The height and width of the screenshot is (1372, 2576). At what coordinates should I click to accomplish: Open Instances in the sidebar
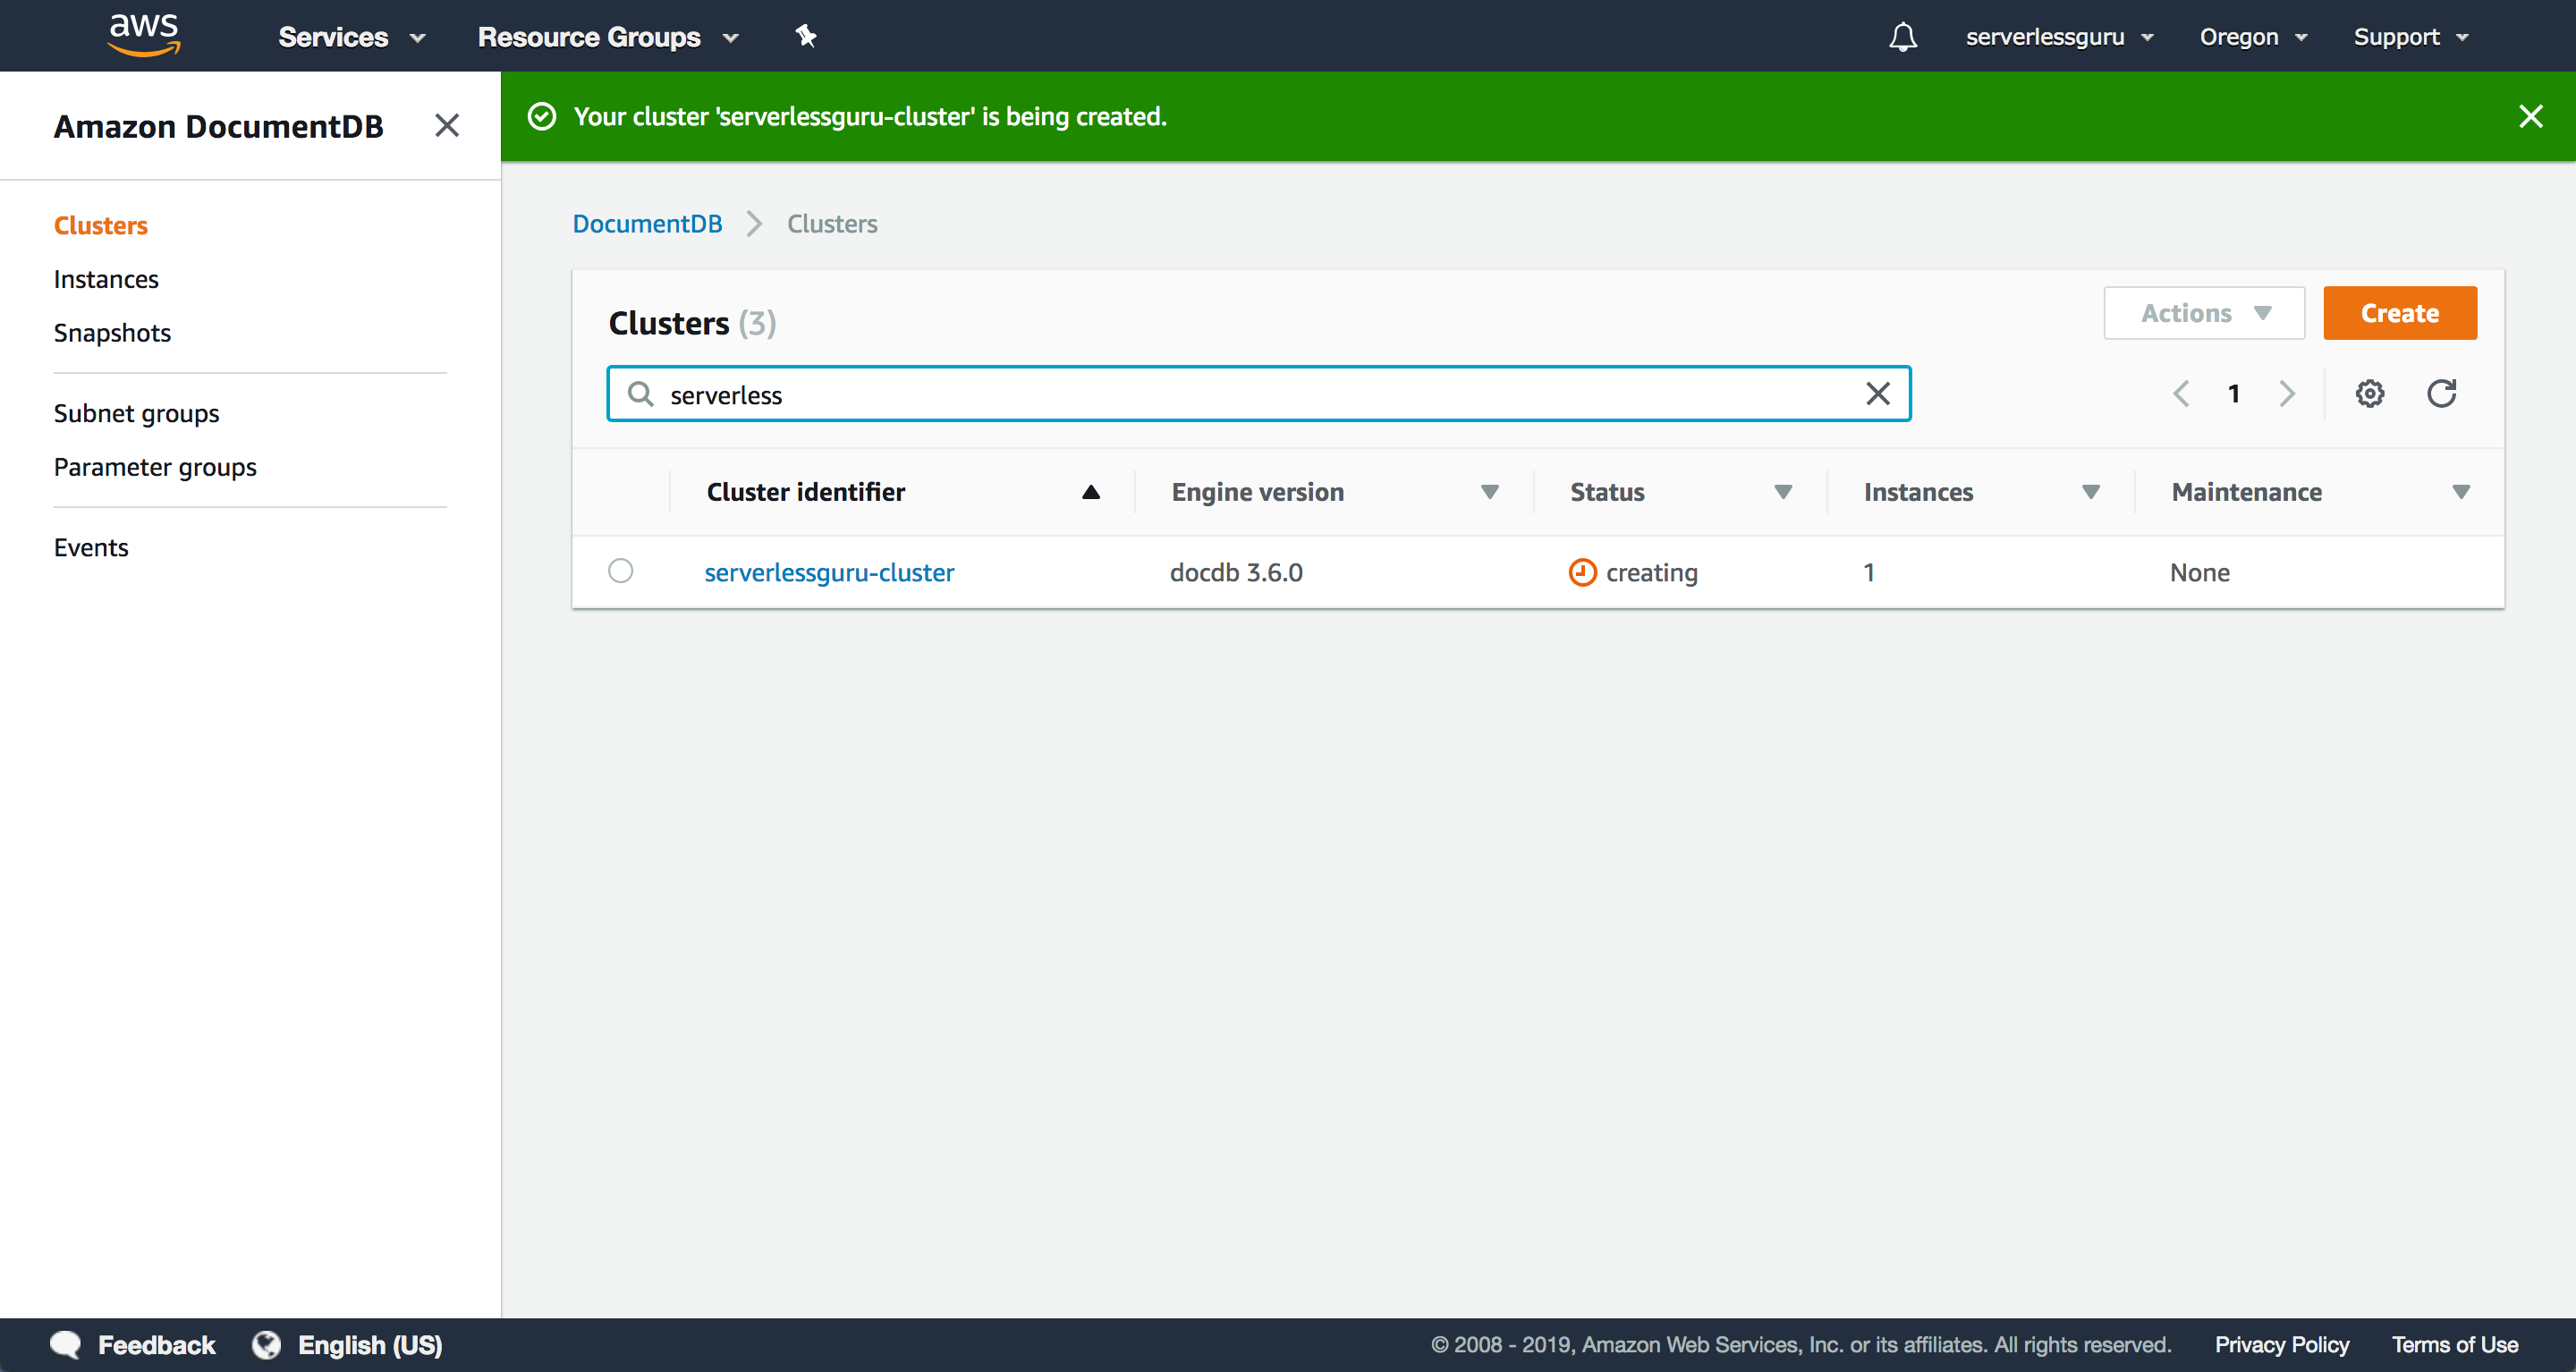tap(106, 279)
